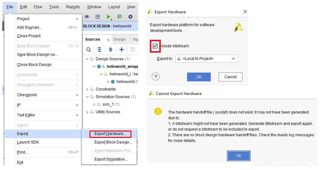Click Cancel in Export Hardware dialog

230,77
